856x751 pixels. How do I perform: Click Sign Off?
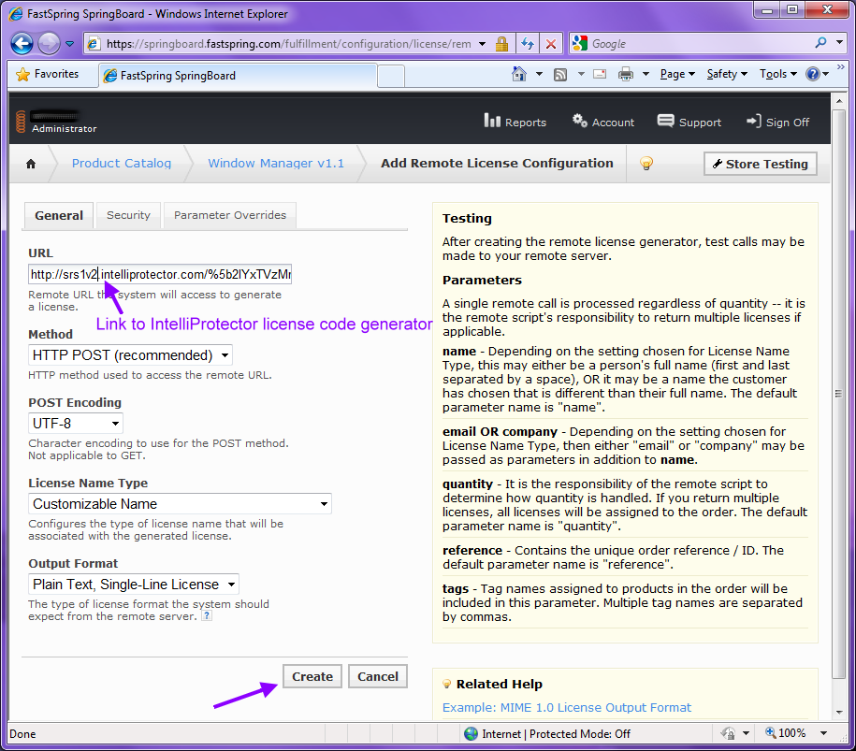778,122
